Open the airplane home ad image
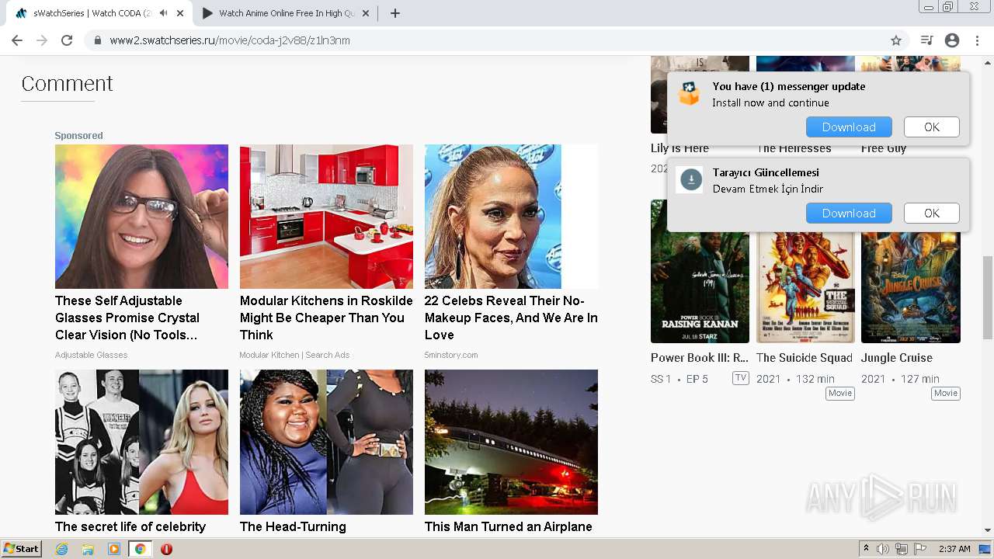This screenshot has height=559, width=994. click(511, 442)
